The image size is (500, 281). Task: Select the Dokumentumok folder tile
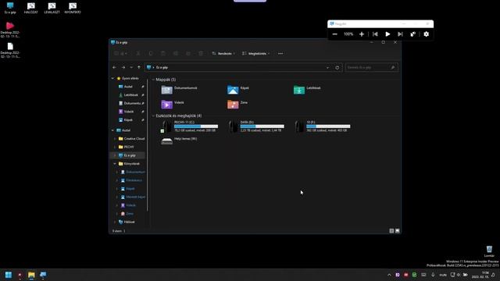click(x=179, y=90)
